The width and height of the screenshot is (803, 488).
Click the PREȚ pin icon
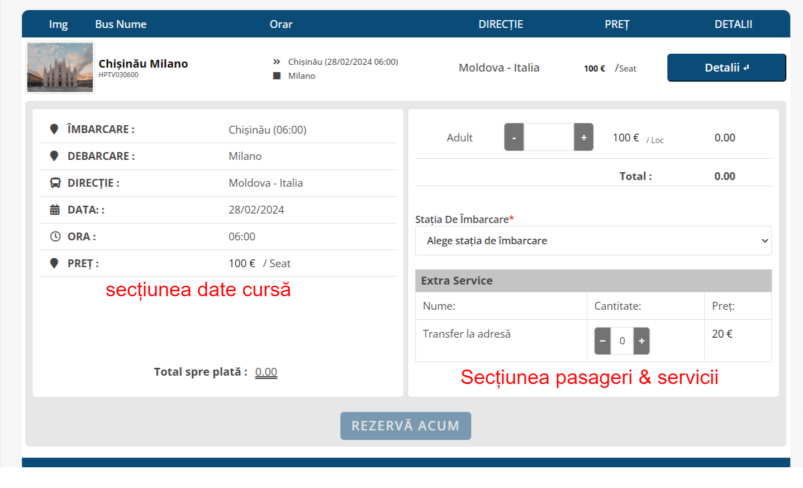coord(54,263)
